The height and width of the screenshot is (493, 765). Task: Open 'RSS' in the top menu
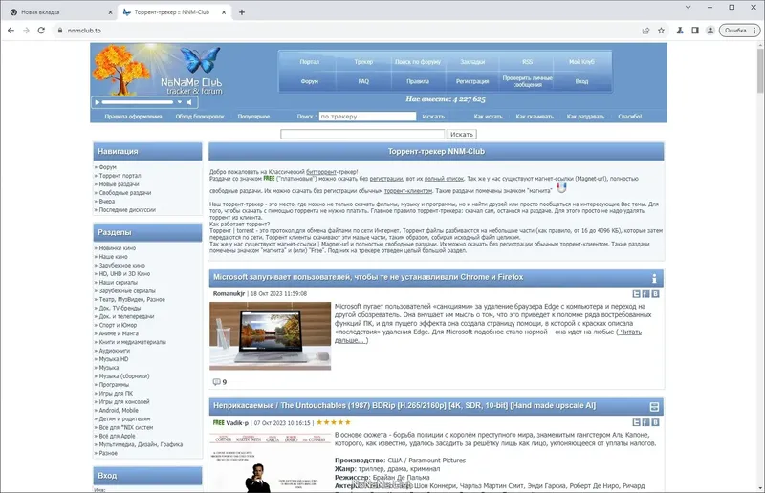528,62
